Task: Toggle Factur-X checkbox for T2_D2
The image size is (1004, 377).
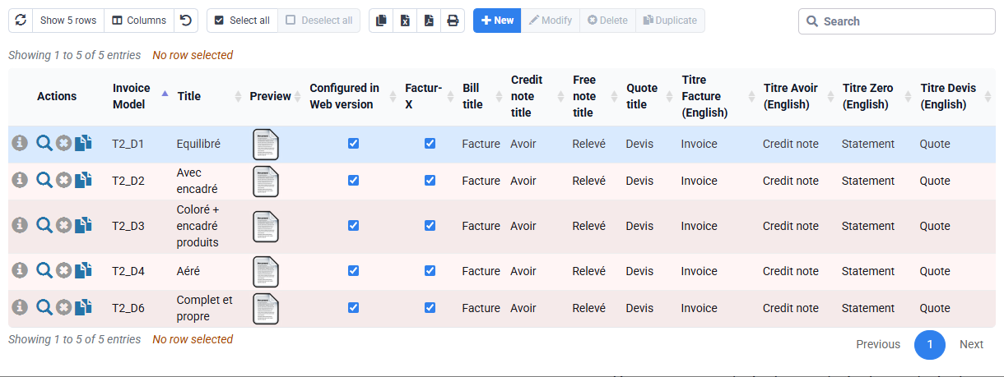Action: point(430,180)
